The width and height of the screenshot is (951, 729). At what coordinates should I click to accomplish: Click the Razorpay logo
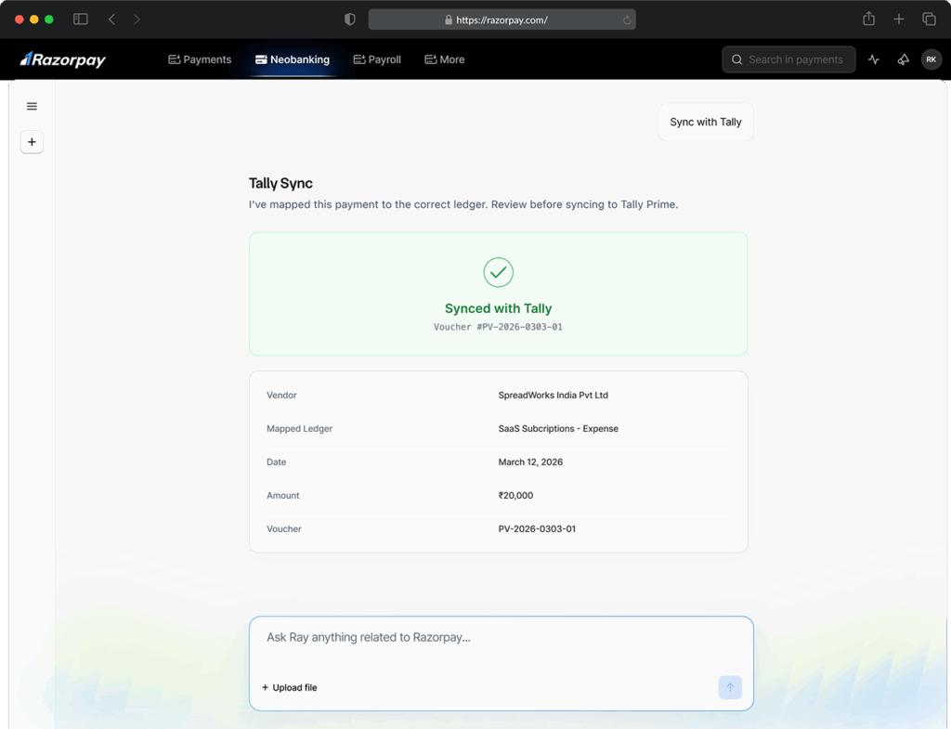tap(63, 59)
